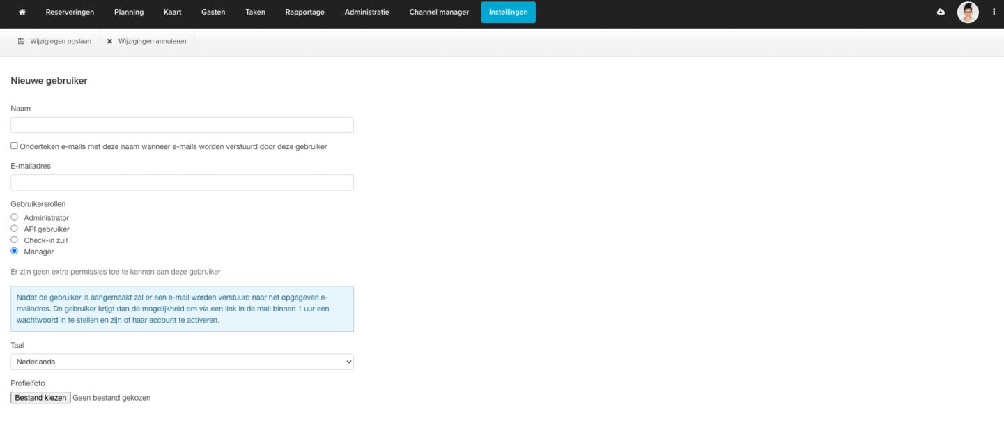1004x432 pixels.
Task: Click the E-mailadres input field
Action: [x=182, y=183]
